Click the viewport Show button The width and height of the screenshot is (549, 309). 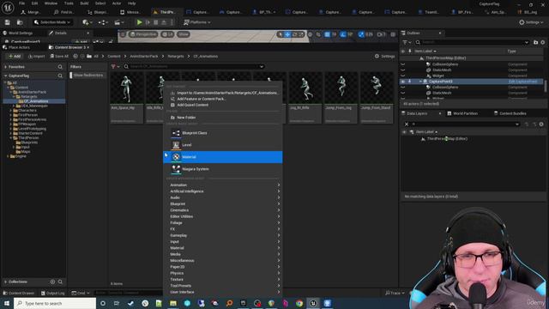click(x=183, y=34)
